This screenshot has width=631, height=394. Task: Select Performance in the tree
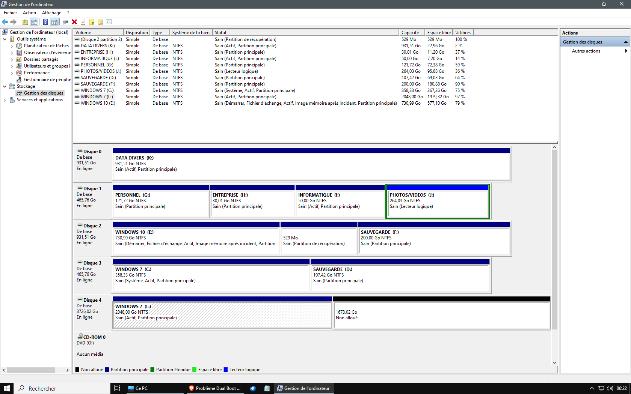tap(37, 73)
